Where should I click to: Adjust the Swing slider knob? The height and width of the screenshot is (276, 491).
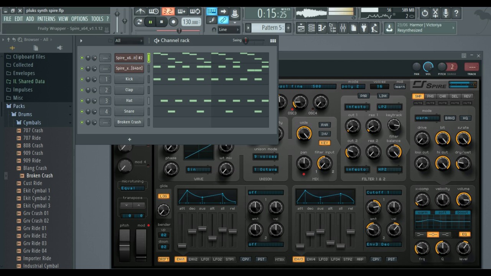[246, 41]
